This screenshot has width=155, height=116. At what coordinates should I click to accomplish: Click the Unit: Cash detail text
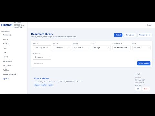tap(138, 85)
